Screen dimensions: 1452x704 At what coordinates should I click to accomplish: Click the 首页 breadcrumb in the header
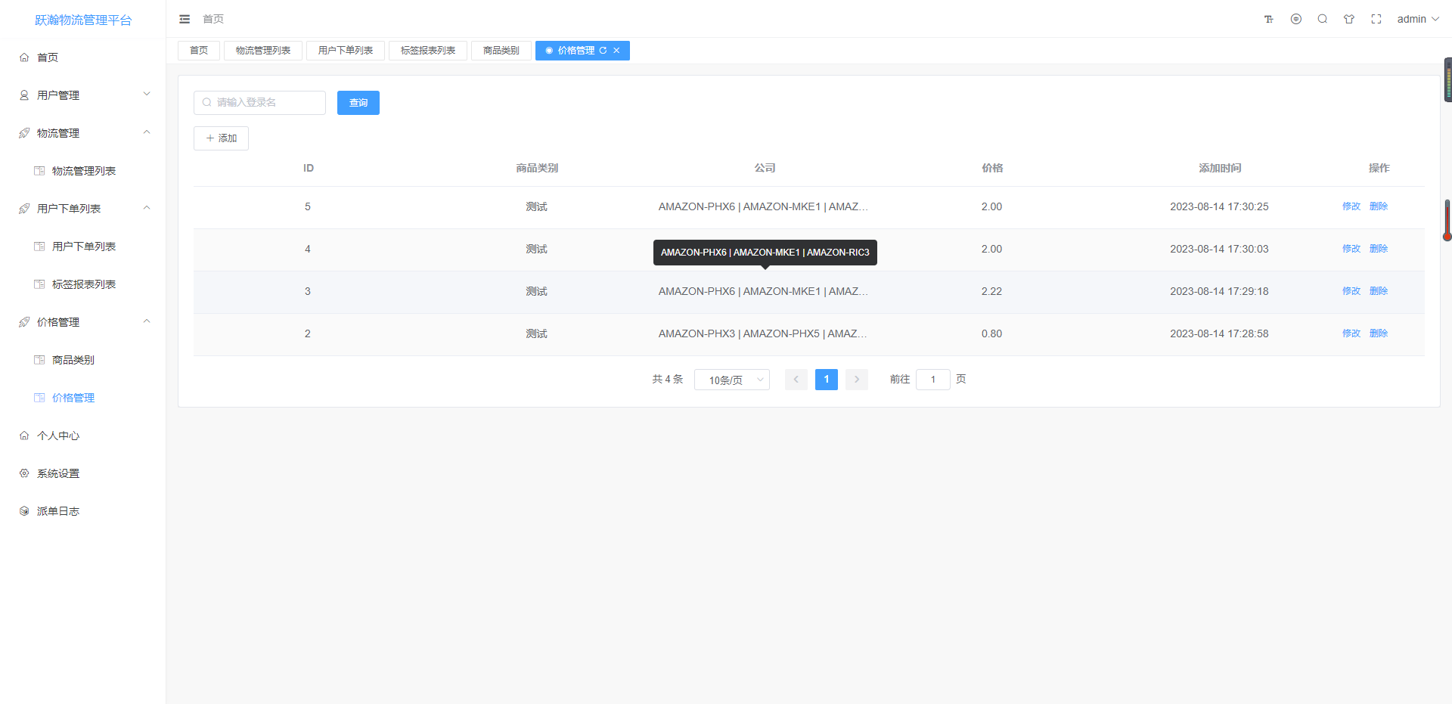213,19
